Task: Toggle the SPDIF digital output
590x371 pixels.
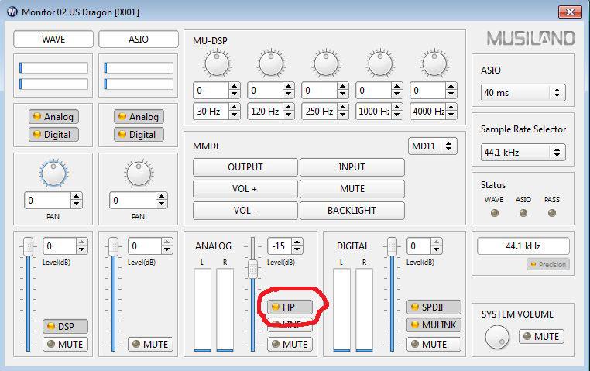Action: click(434, 307)
